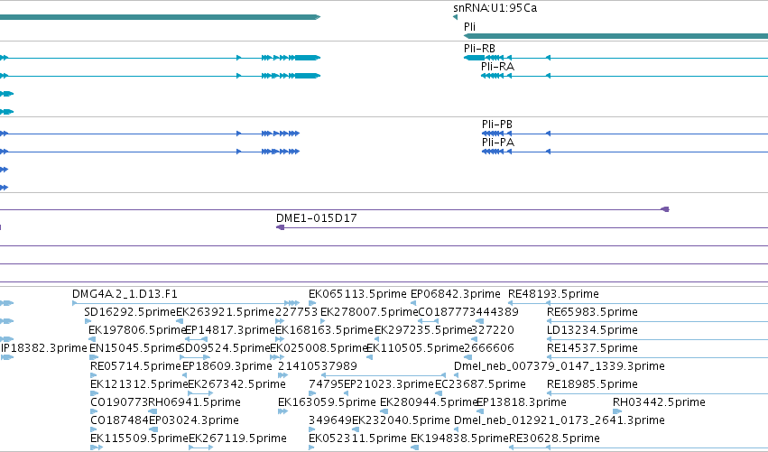Image resolution: width=768 pixels, height=452 pixels.
Task: Select the EK065113.5prime EST label
Action: tap(357, 294)
